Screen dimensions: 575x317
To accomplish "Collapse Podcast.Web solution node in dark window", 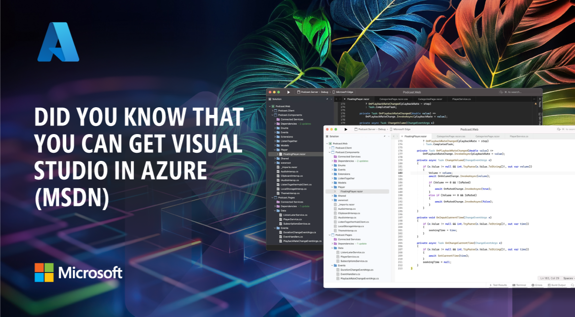I will pyautogui.click(x=269, y=106).
